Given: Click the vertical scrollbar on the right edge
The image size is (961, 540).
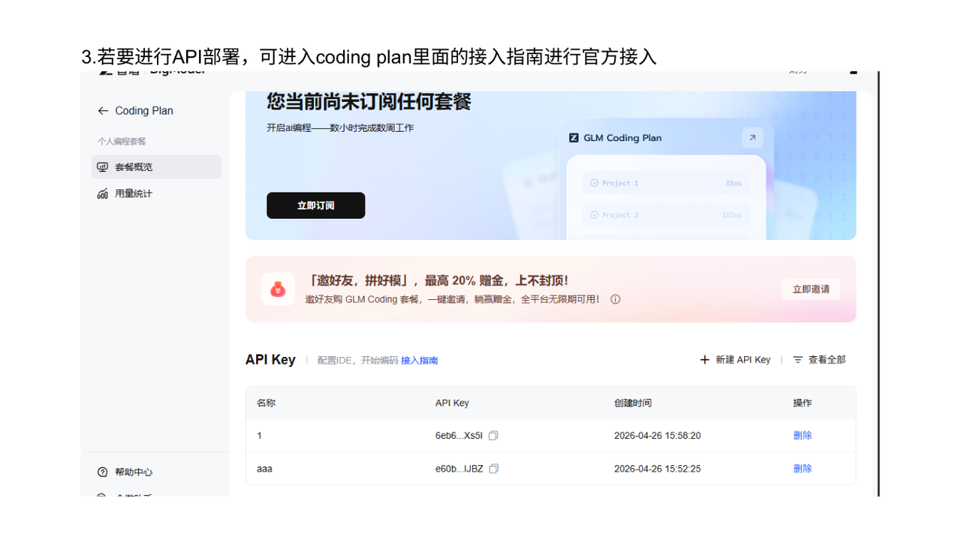Looking at the screenshot, I should [x=878, y=285].
